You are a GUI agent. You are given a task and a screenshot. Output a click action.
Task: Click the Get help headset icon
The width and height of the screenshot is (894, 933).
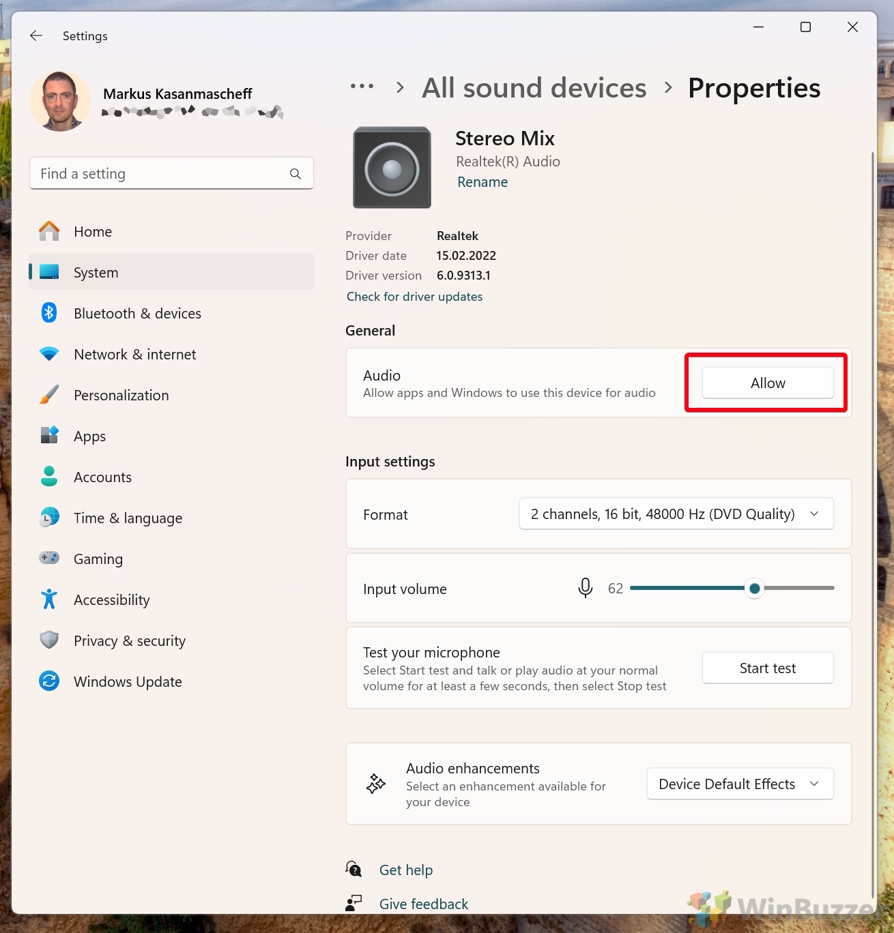[354, 870]
